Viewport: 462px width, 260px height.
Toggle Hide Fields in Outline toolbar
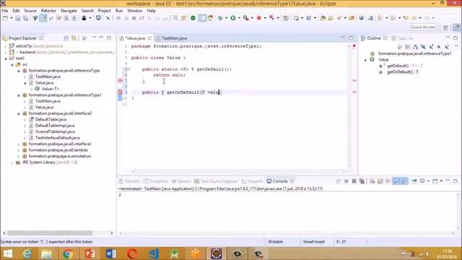click(423, 46)
